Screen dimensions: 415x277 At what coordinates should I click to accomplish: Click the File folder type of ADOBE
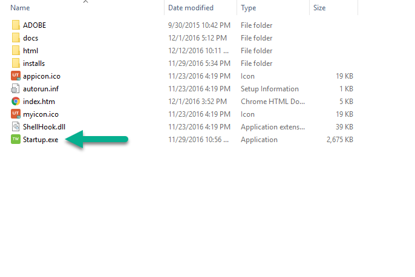257,25
